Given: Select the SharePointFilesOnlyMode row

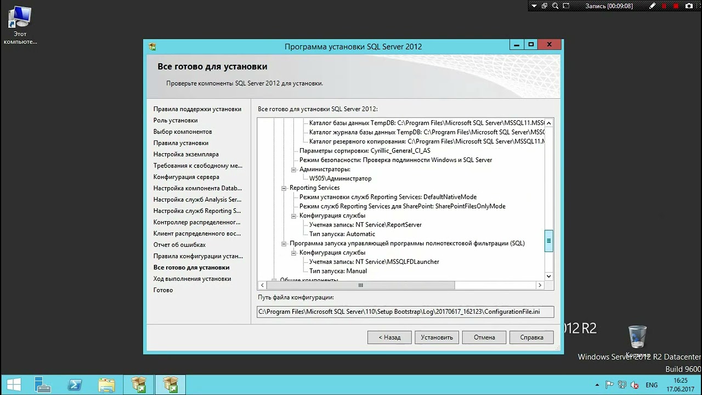Looking at the screenshot, I should click(402, 206).
